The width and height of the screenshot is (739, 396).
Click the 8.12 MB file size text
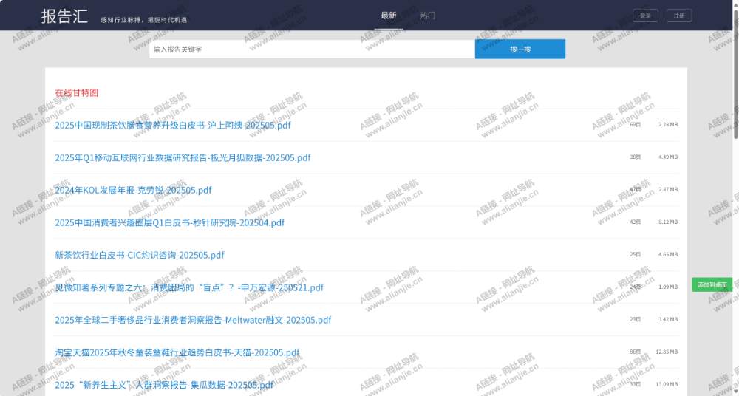click(x=668, y=222)
